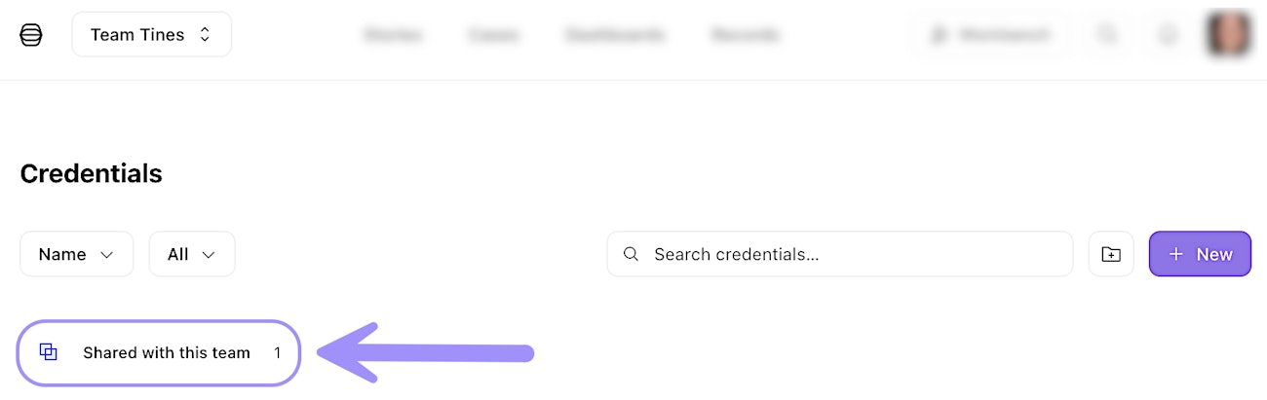The height and width of the screenshot is (400, 1267).
Task: Open the notifications bell
Action: (1167, 35)
